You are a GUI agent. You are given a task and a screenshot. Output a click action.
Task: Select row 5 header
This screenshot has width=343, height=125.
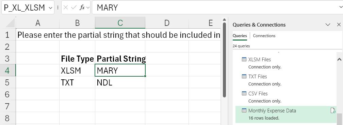pyautogui.click(x=7, y=82)
